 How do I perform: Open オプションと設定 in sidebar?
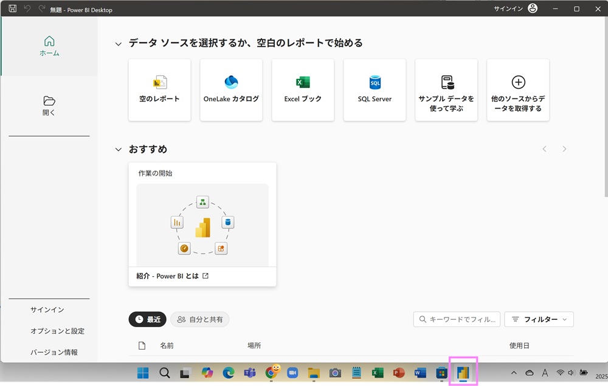57,331
